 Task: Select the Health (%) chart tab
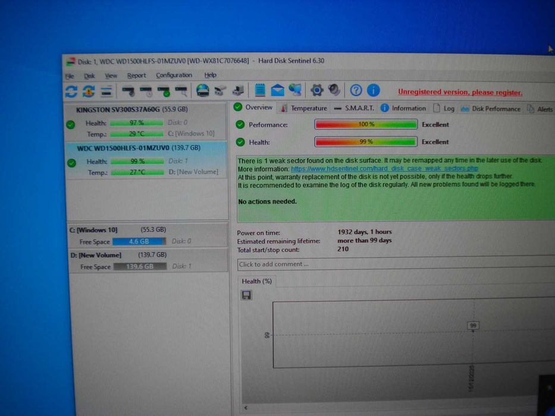(x=256, y=281)
